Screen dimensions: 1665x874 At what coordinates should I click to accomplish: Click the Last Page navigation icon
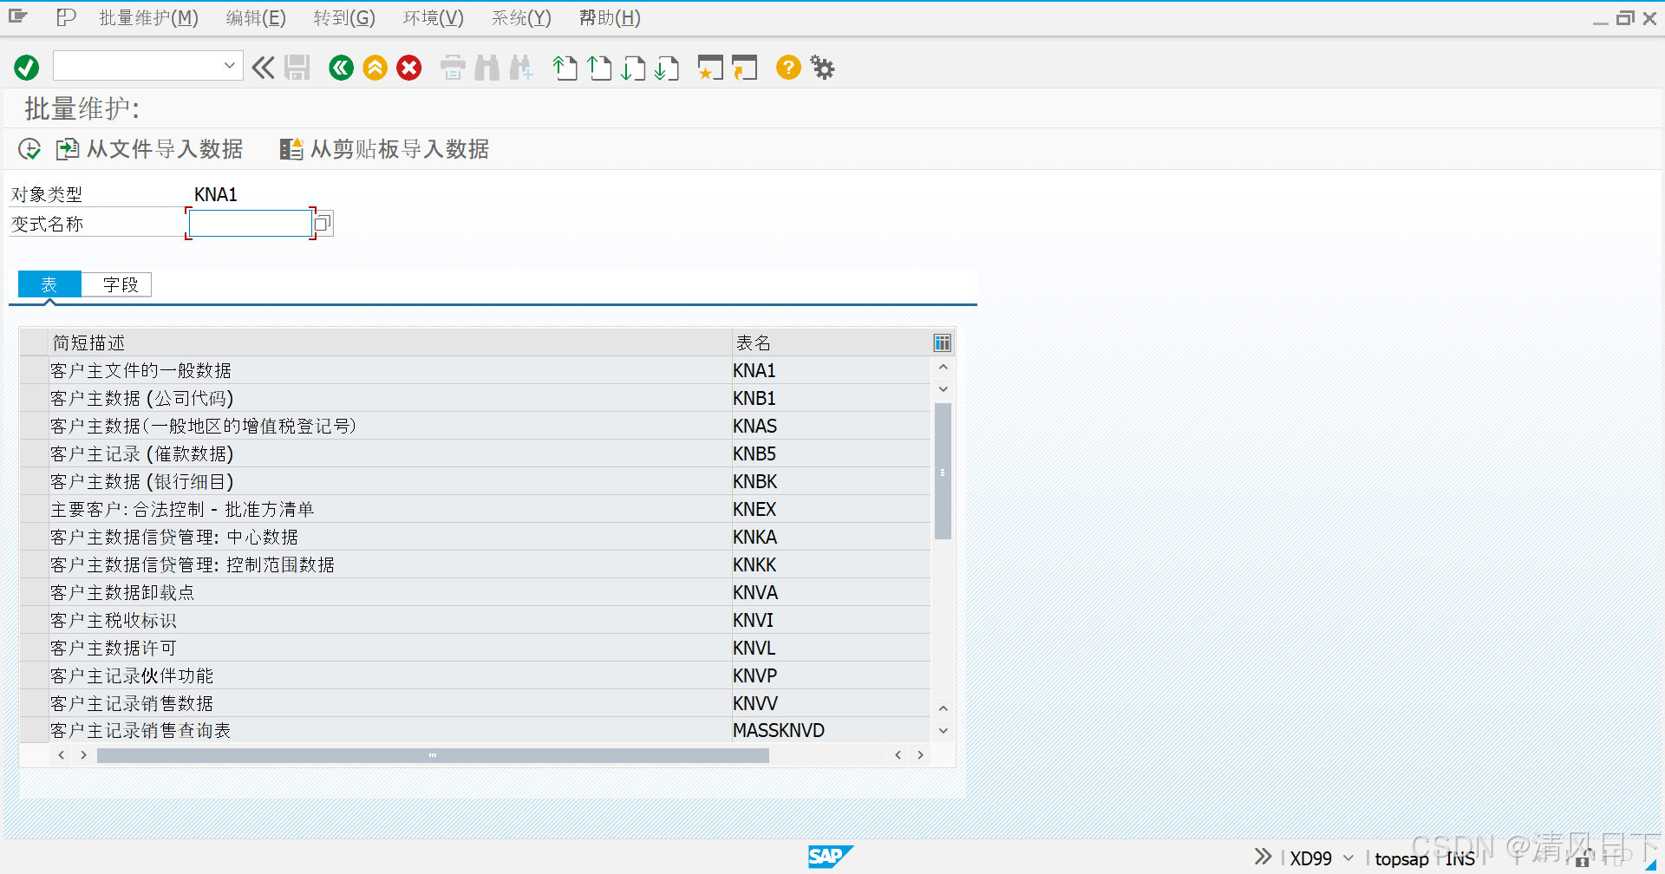click(x=667, y=67)
